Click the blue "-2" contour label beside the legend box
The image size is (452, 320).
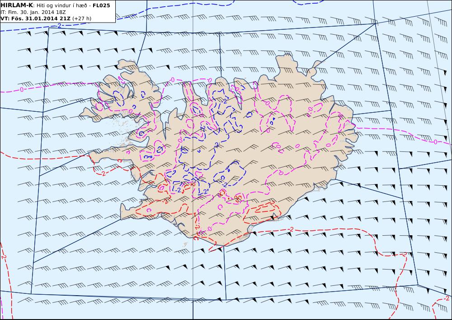(58, 26)
